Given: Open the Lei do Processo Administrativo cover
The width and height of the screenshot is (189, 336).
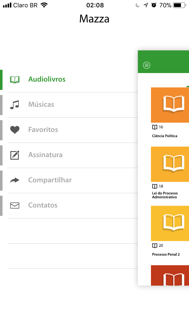Looking at the screenshot, I should [x=170, y=164].
